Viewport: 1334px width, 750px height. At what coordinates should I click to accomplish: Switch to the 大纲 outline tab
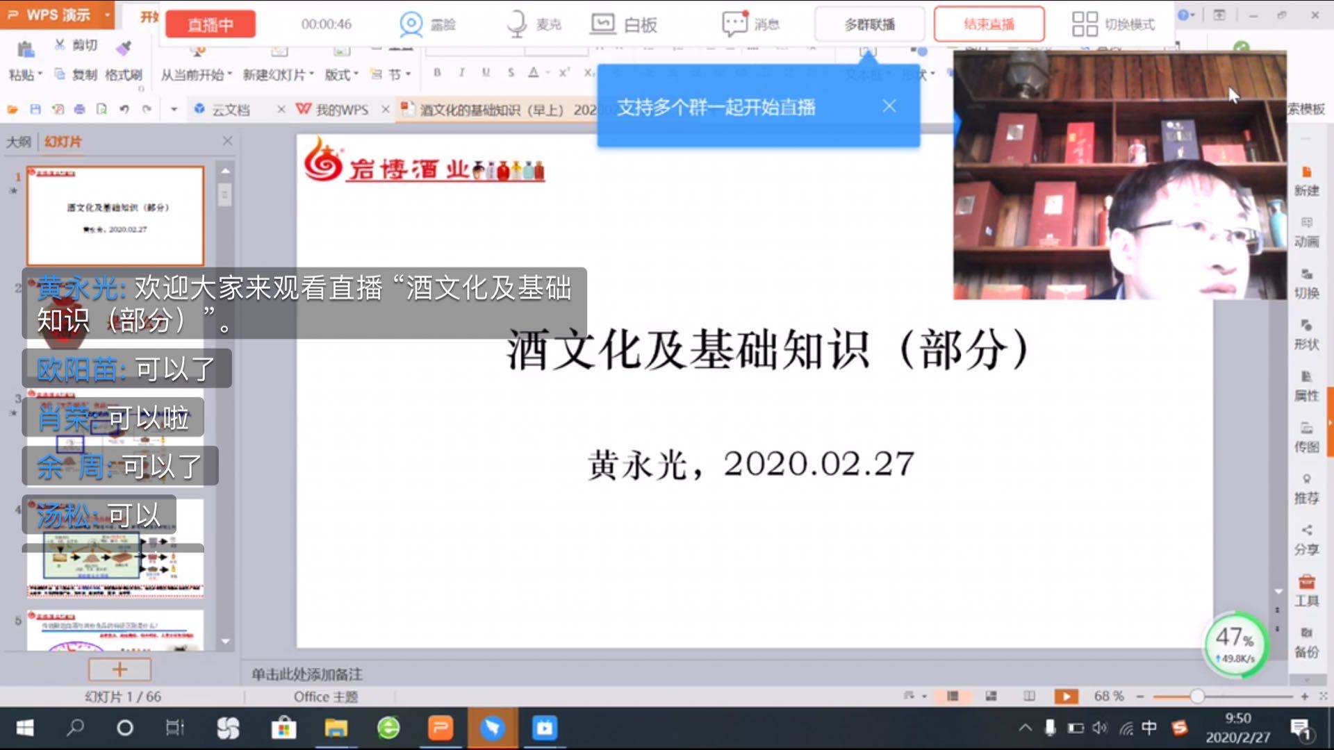pyautogui.click(x=19, y=142)
